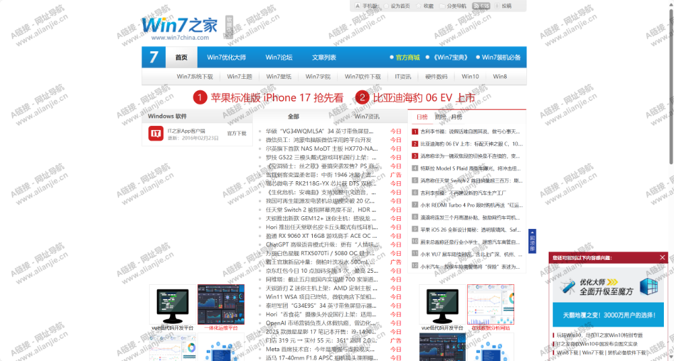Open IT资讯 sub-navigation item
Screen dimensions: 674x361
(x=403, y=77)
